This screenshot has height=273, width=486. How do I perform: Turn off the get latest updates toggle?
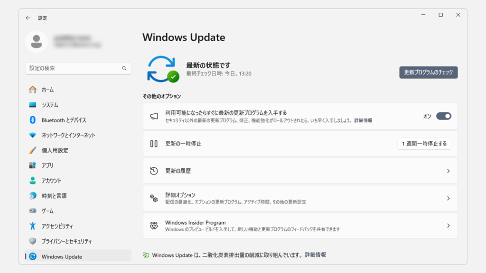(444, 116)
